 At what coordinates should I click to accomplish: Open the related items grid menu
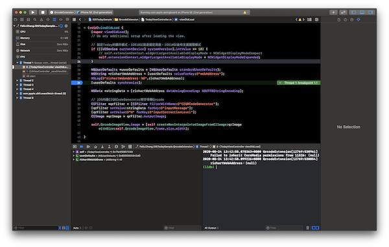74,19
